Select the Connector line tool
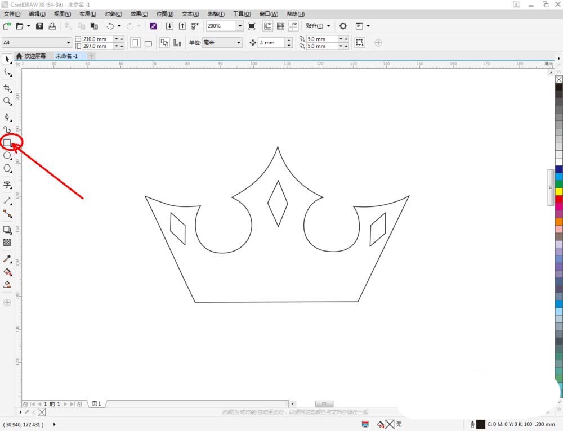The height and width of the screenshot is (431, 563). 7,214
